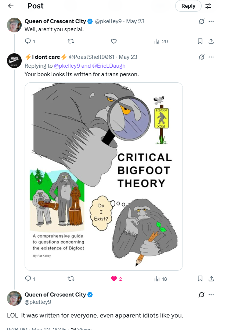Image resolution: width=231 pixels, height=330 pixels.
Task: Bookmark the first pkelley9 post
Action: tap(200, 41)
